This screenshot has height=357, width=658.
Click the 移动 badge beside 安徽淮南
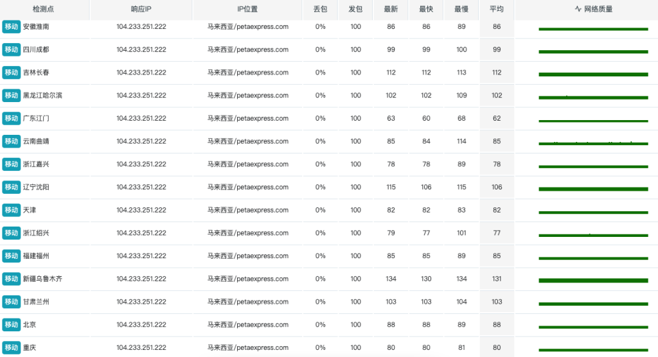11,26
